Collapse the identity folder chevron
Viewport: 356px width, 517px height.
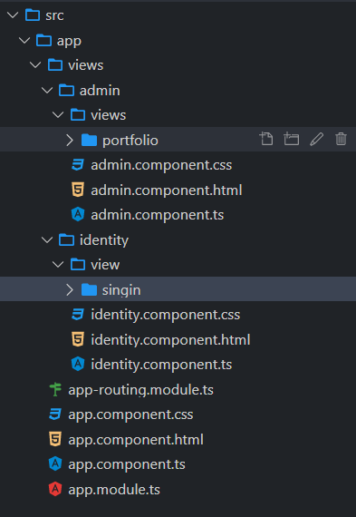(x=47, y=239)
